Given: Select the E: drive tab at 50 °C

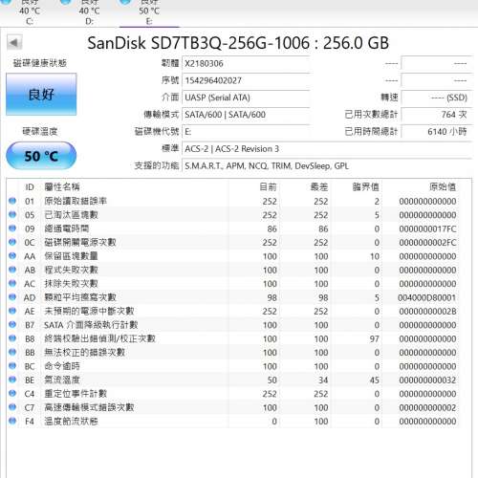Looking at the screenshot, I should point(149,12).
